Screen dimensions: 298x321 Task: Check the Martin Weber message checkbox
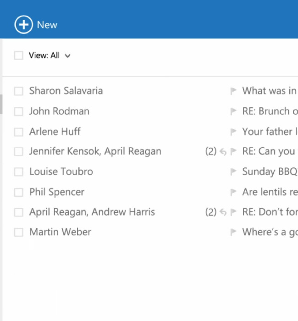click(19, 232)
